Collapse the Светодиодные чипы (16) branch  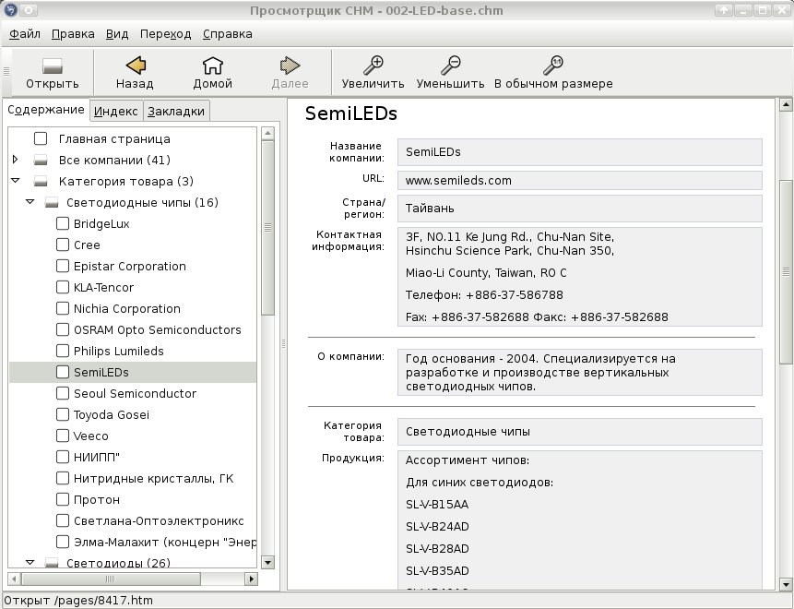click(x=30, y=202)
